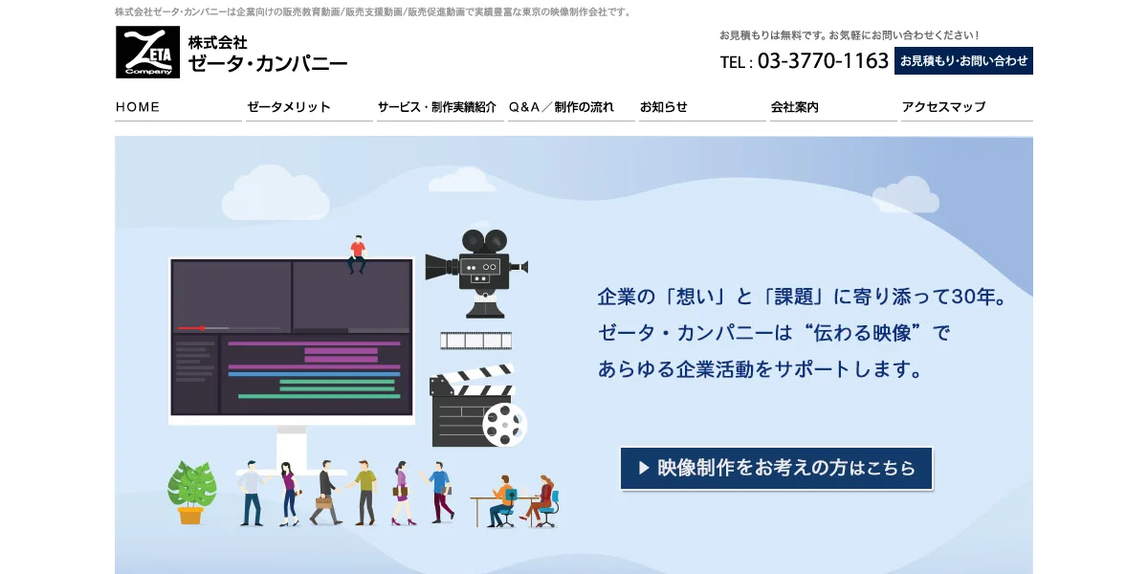Screen dimensions: 1148x574
Task: Open the HOME menu item
Action: 178,107
